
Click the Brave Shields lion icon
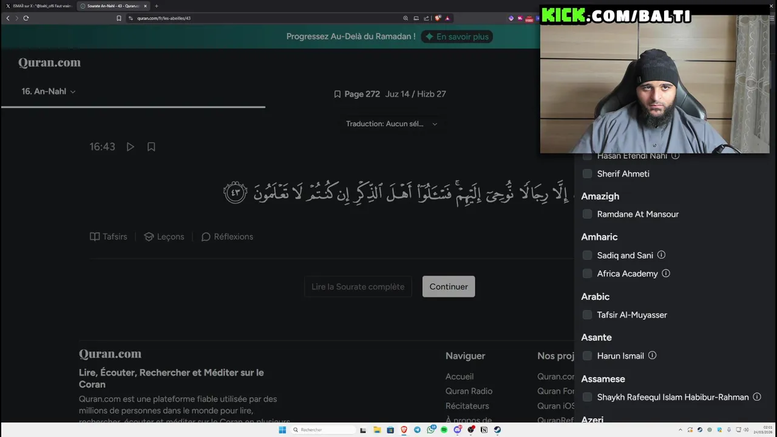tap(438, 18)
